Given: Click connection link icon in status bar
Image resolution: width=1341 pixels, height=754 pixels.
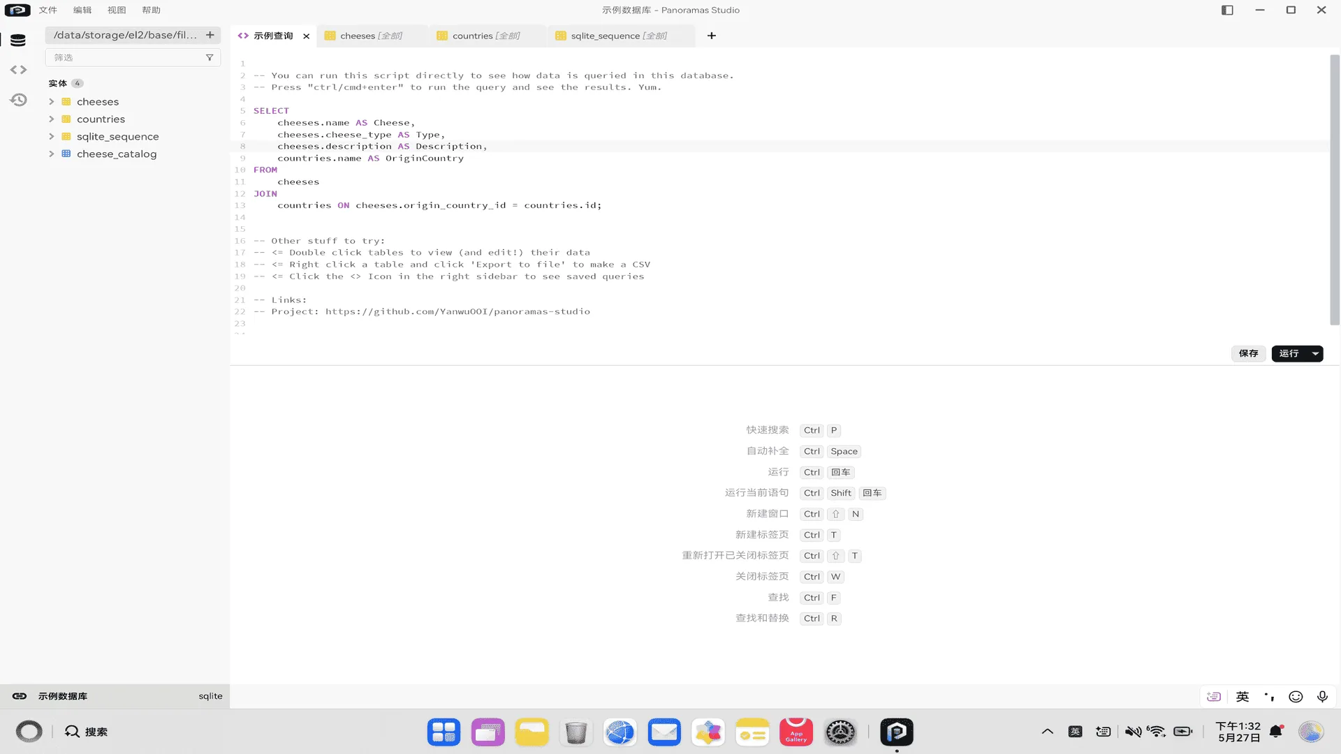Looking at the screenshot, I should point(20,696).
